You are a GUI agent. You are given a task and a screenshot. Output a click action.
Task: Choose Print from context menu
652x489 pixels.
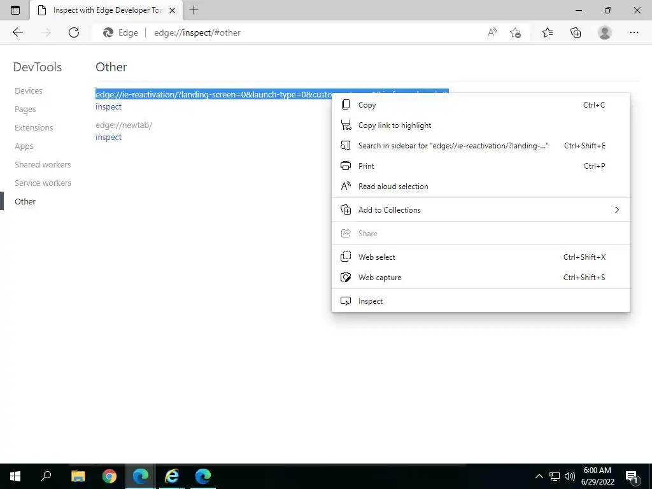point(481,166)
